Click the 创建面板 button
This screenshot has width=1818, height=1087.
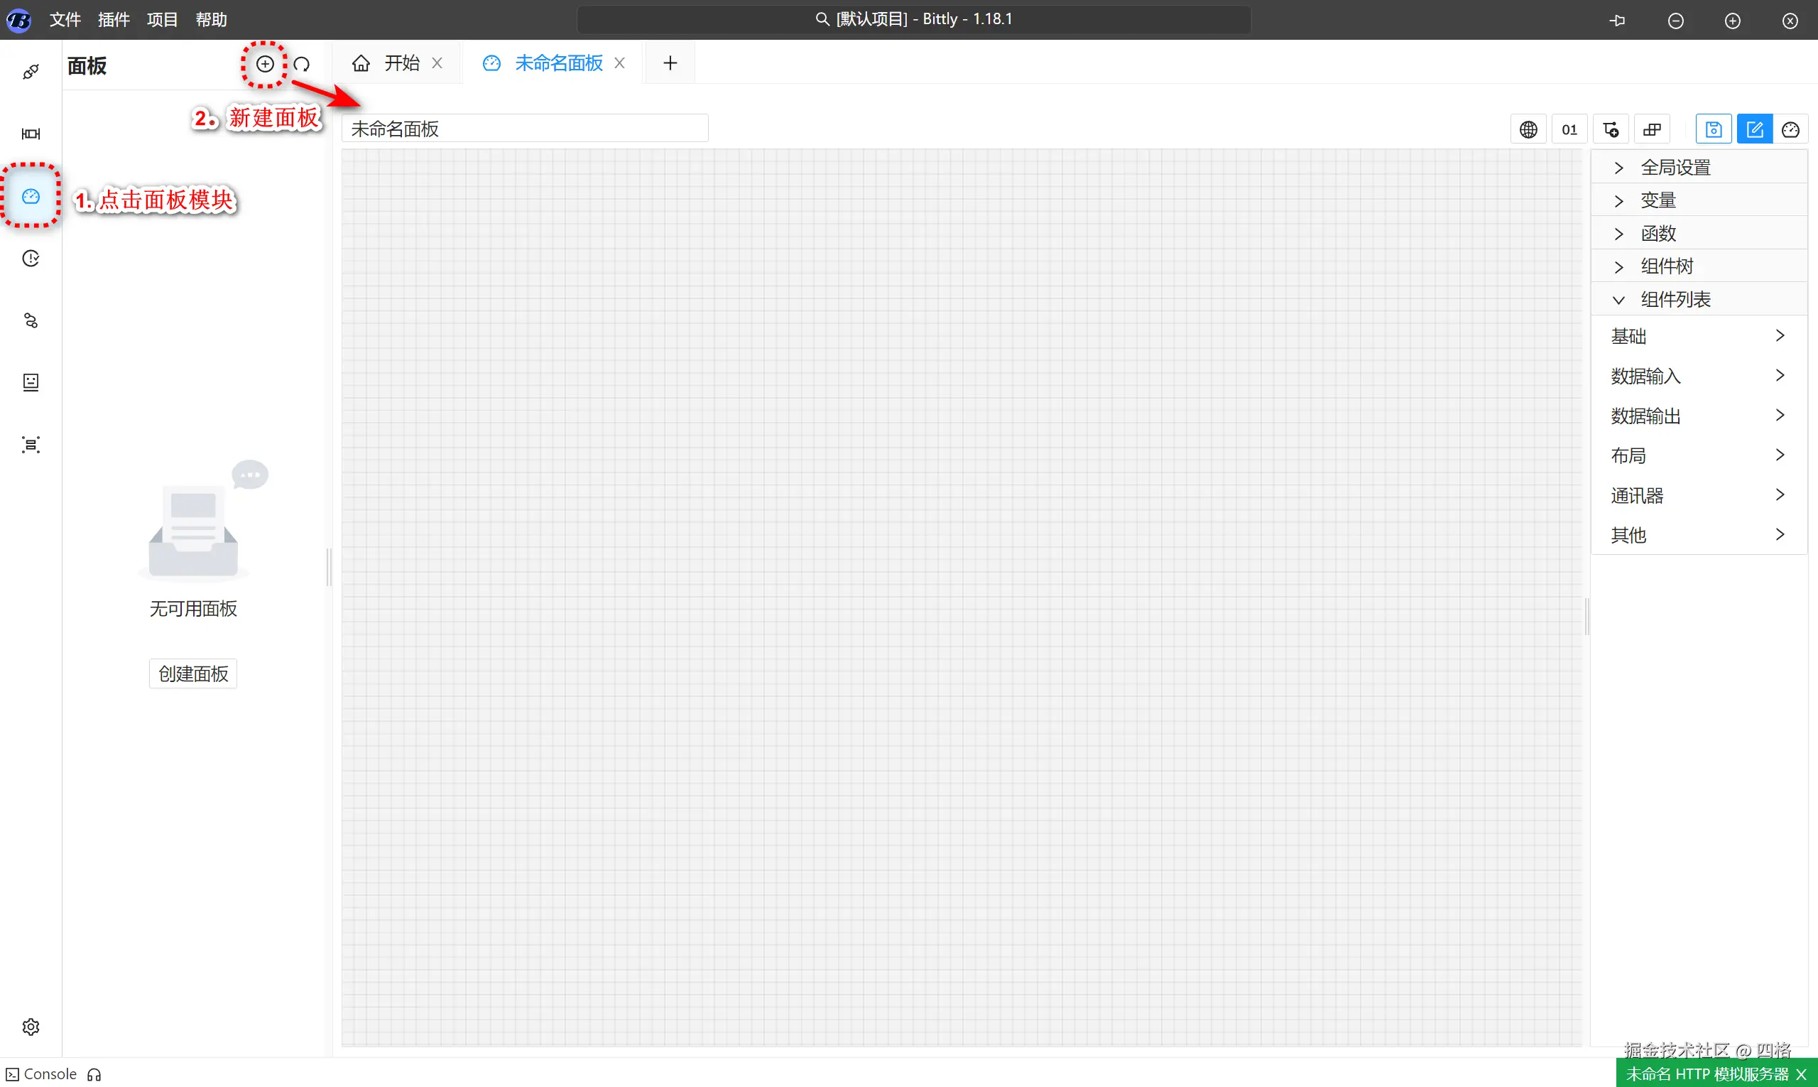(193, 673)
